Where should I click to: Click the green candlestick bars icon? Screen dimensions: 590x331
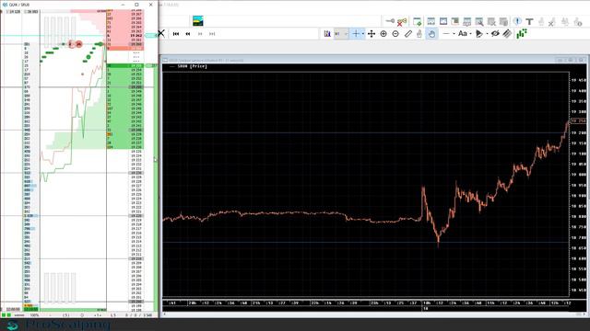point(522,34)
